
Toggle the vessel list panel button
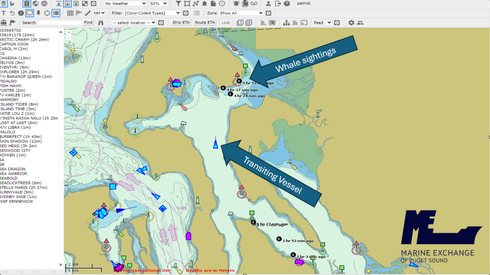pos(56,13)
